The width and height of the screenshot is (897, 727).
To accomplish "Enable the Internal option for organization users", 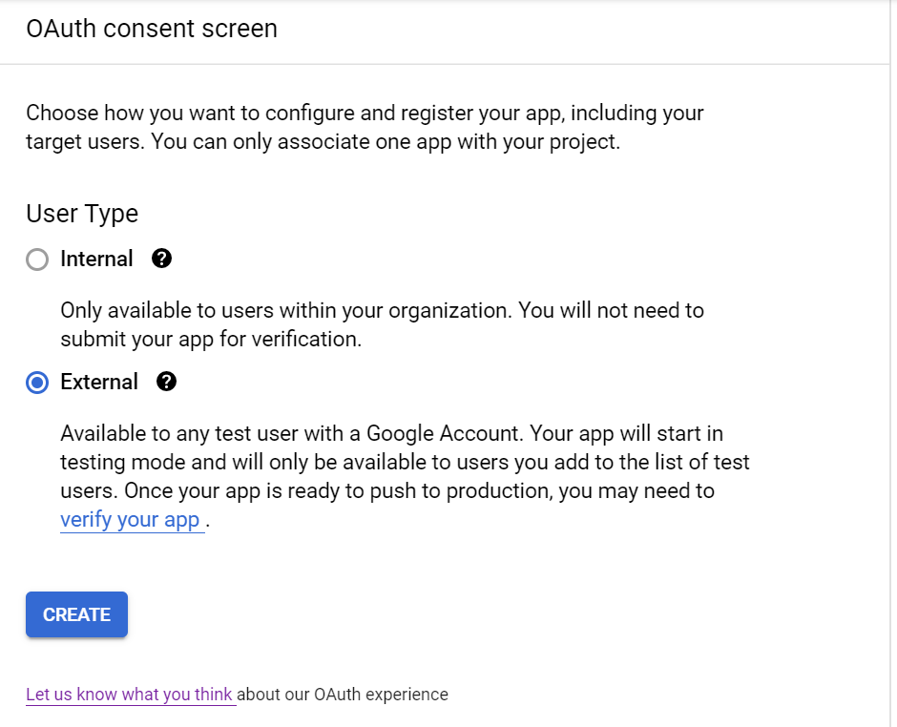I will click(x=37, y=259).
